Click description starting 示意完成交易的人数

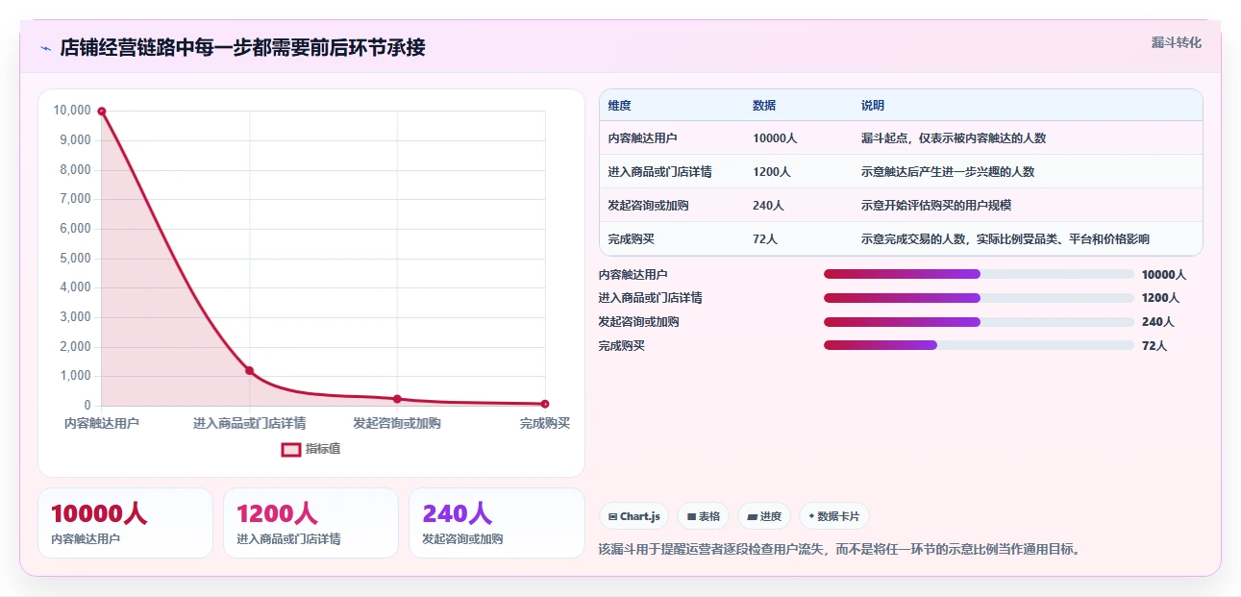coord(1005,238)
